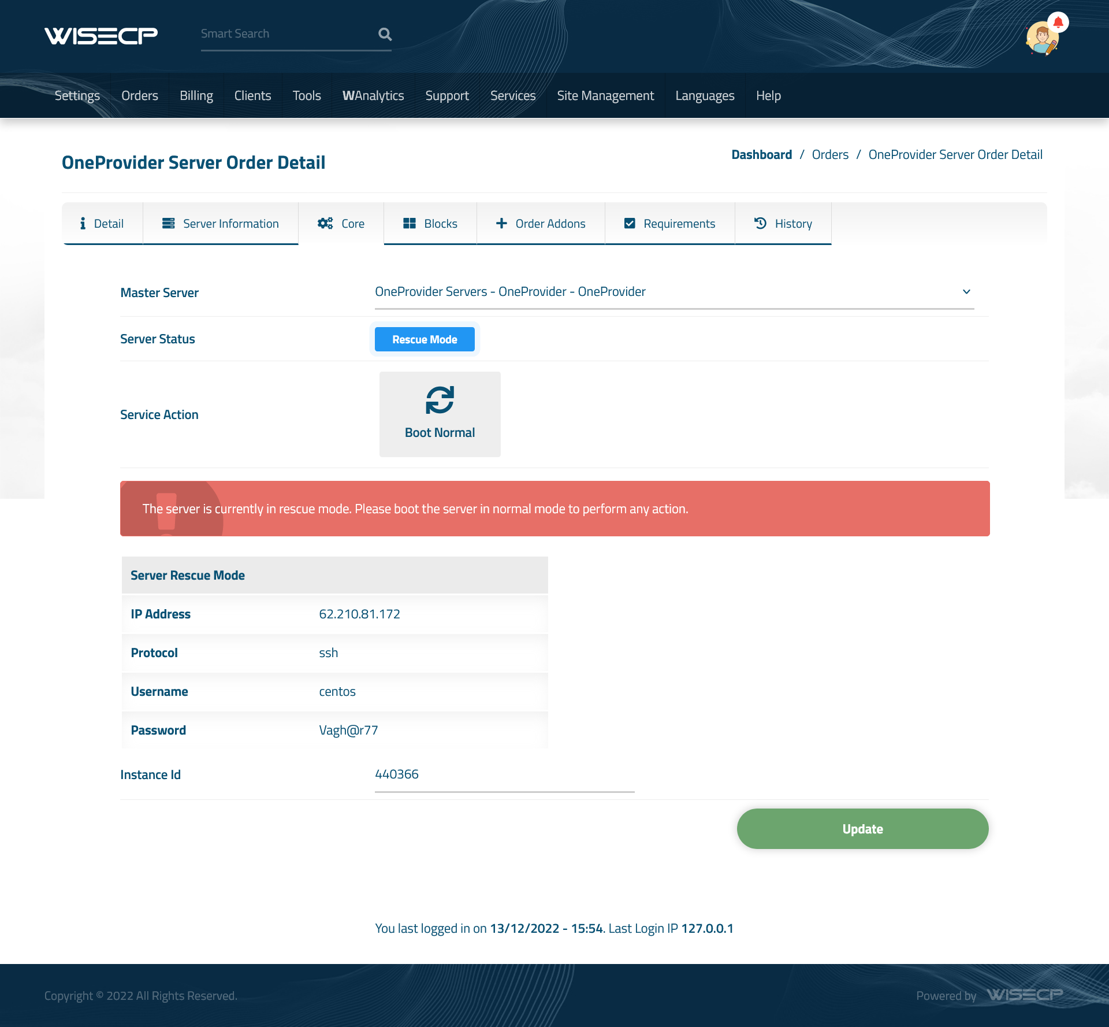Open the user avatar profile menu
1109x1027 pixels.
click(x=1041, y=39)
